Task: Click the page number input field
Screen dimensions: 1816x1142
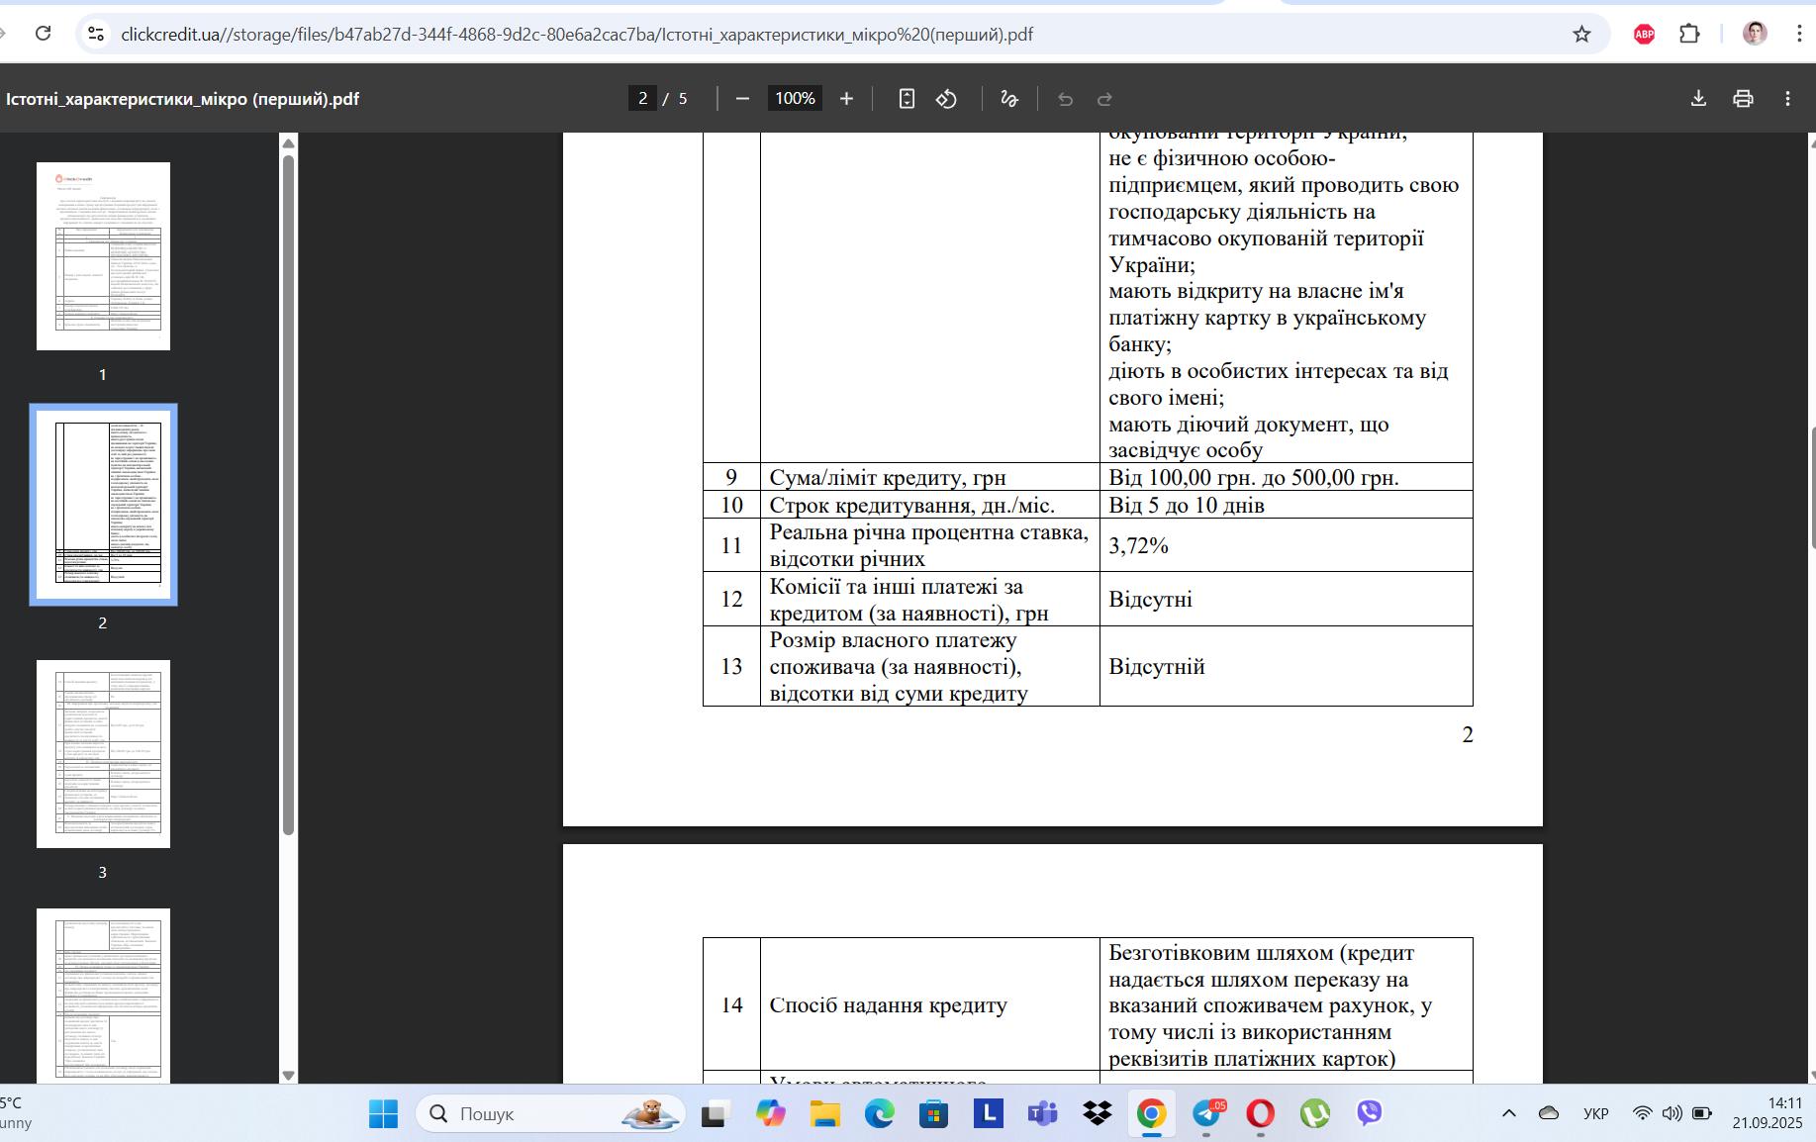Action: (x=642, y=99)
